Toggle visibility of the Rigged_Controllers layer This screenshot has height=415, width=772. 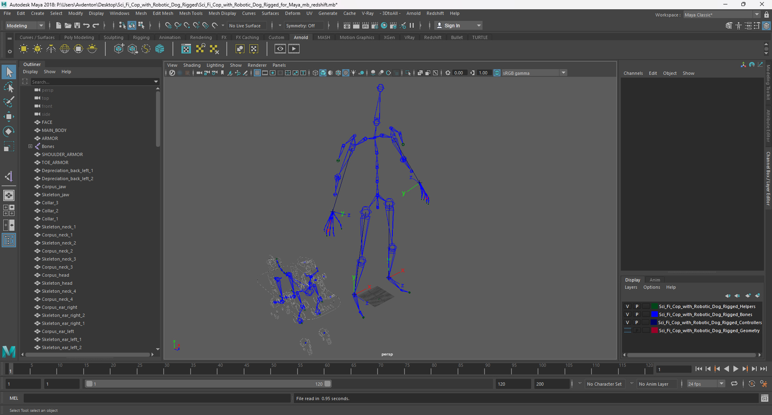pos(627,323)
